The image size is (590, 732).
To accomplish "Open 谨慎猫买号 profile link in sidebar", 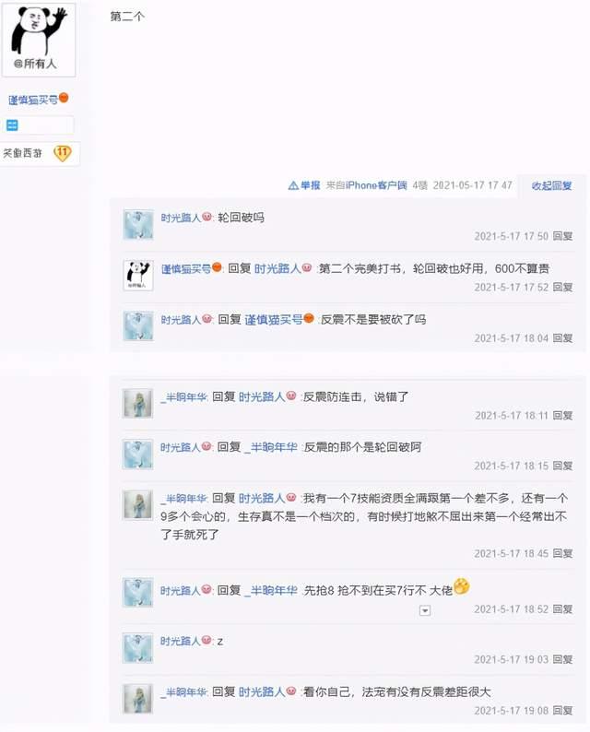I will [33, 100].
